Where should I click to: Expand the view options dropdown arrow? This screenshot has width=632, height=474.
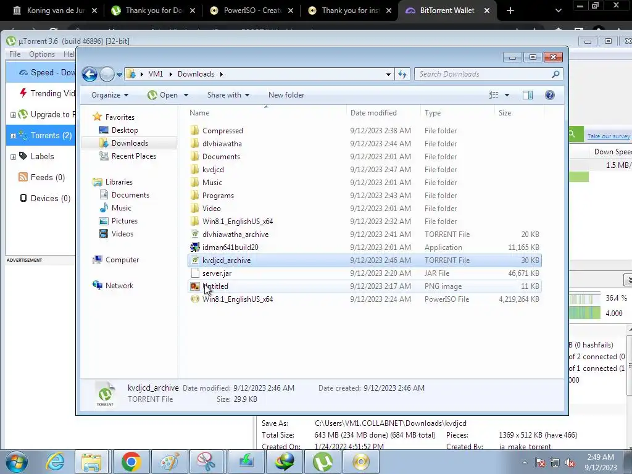(x=507, y=95)
